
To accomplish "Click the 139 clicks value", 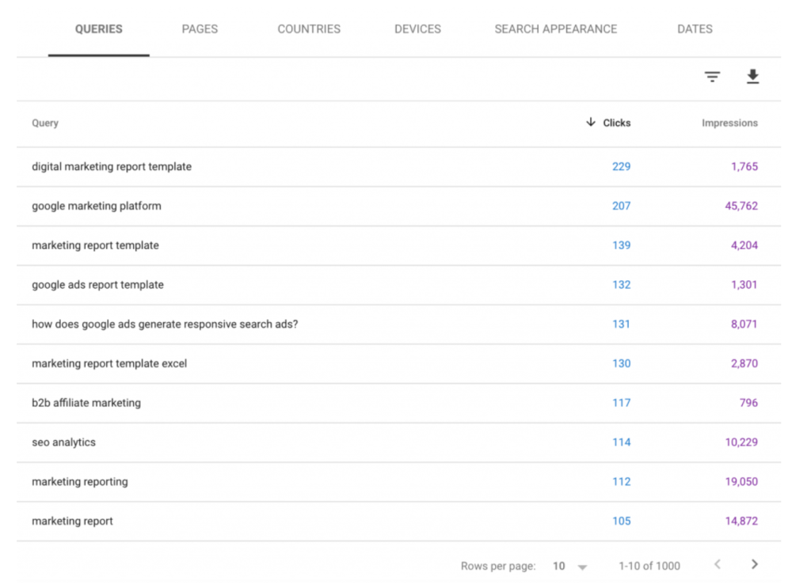I will tap(621, 245).
